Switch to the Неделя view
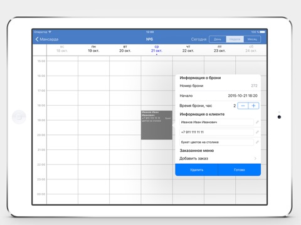Image resolution: width=301 pixels, height=225 pixels. [235, 39]
